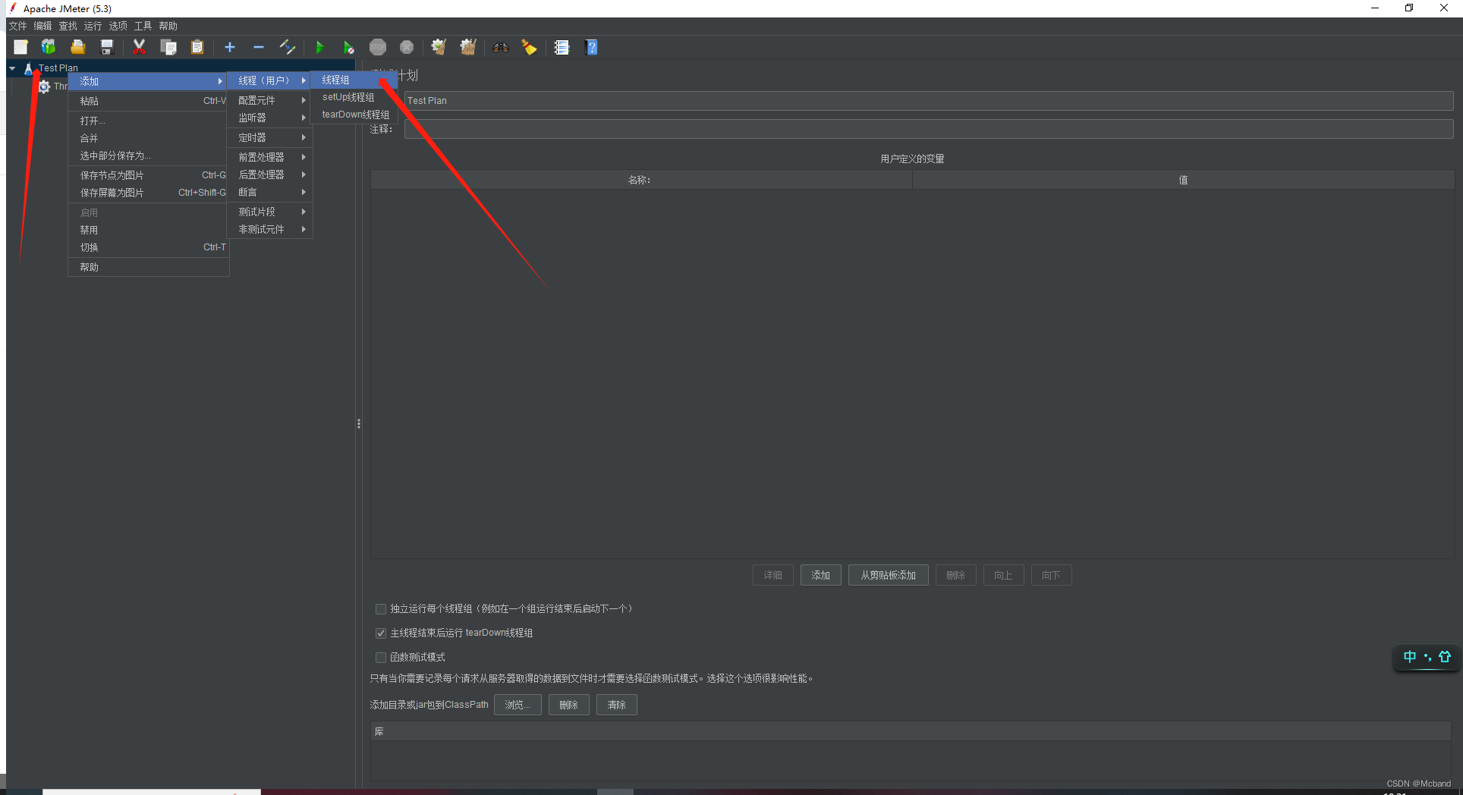The width and height of the screenshot is (1463, 795).
Task: Click the Stop test icon
Action: [x=378, y=47]
